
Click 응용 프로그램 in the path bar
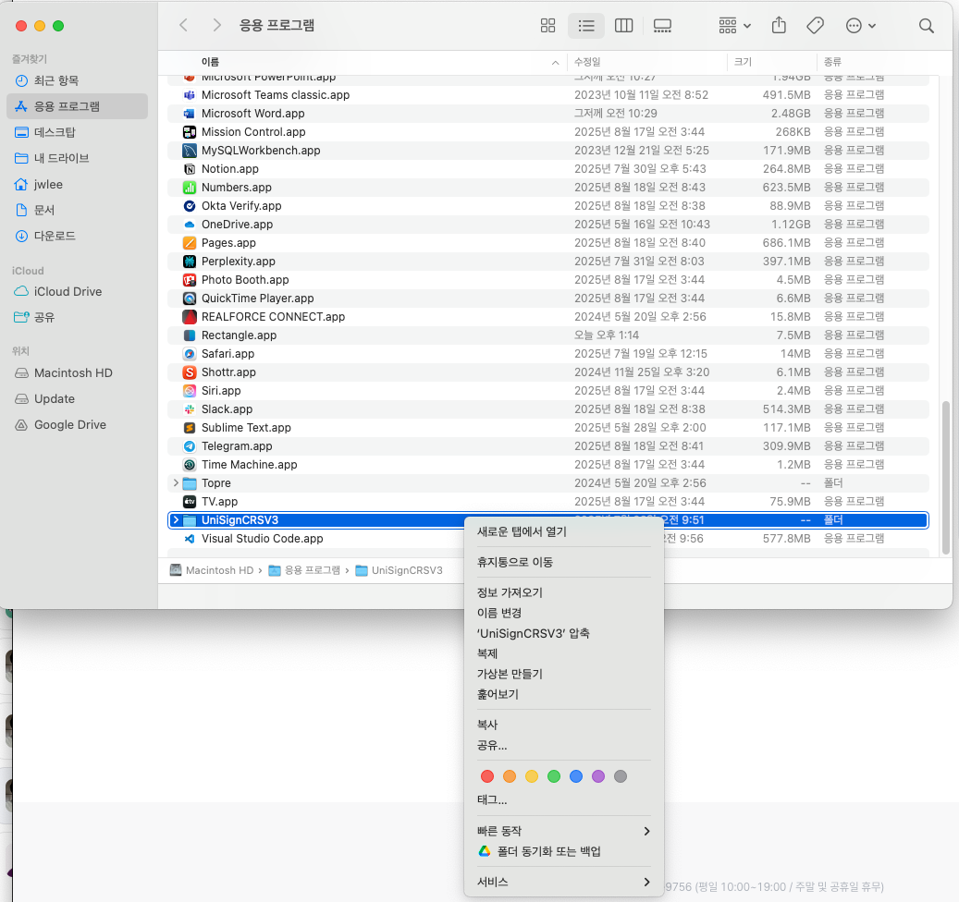point(304,570)
